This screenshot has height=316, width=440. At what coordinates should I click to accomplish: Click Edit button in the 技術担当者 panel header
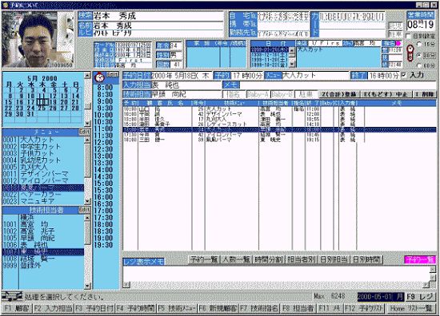(x=84, y=210)
